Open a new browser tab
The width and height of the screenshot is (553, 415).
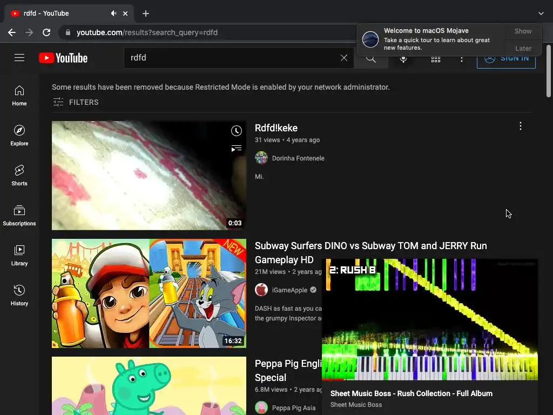click(146, 14)
